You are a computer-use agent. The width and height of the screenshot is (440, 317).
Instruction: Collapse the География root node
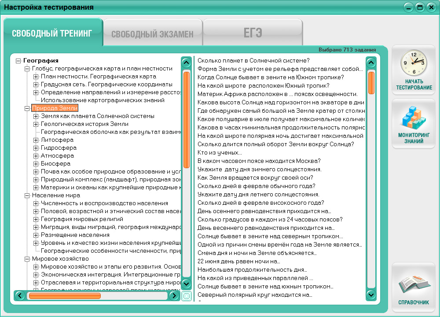click(18, 61)
